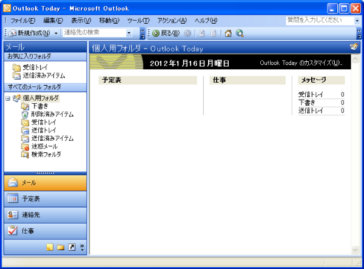Image resolution: width=364 pixels, height=269 pixels.
Task: Click the folder icon in the title banner
Action: [354, 47]
